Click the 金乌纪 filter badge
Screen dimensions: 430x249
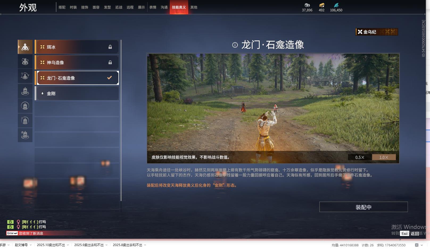[377, 32]
